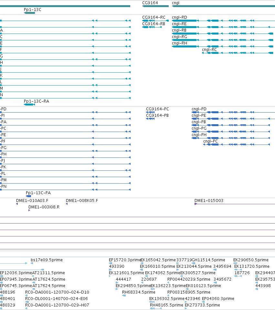Click EST EK174362.5prime
Screen dimensions: 275x310
(x=163, y=273)
